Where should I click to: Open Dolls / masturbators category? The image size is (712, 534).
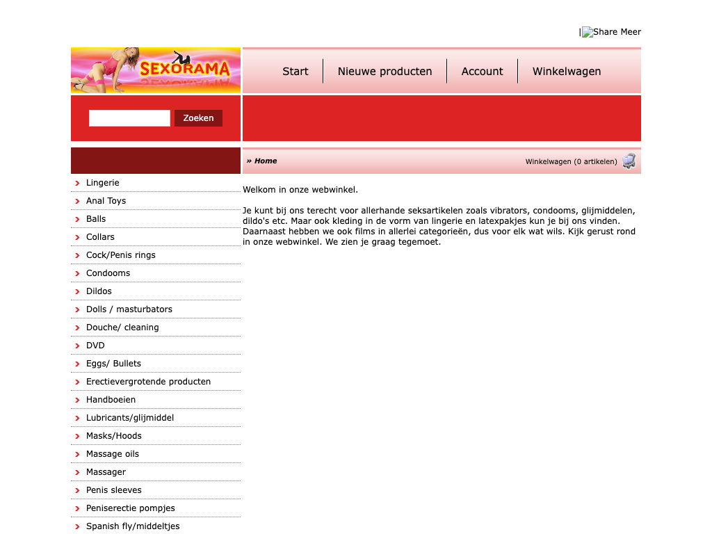pyautogui.click(x=129, y=309)
